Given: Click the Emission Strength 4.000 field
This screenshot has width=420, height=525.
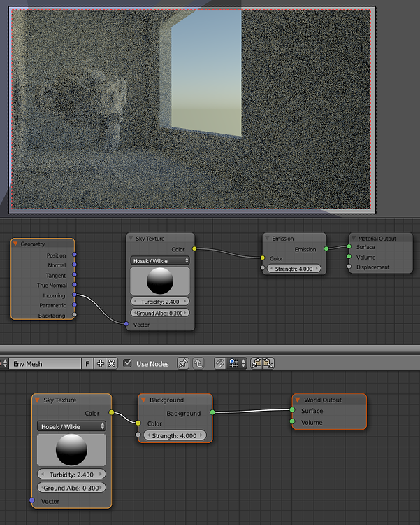Looking at the screenshot, I should pyautogui.click(x=294, y=269).
